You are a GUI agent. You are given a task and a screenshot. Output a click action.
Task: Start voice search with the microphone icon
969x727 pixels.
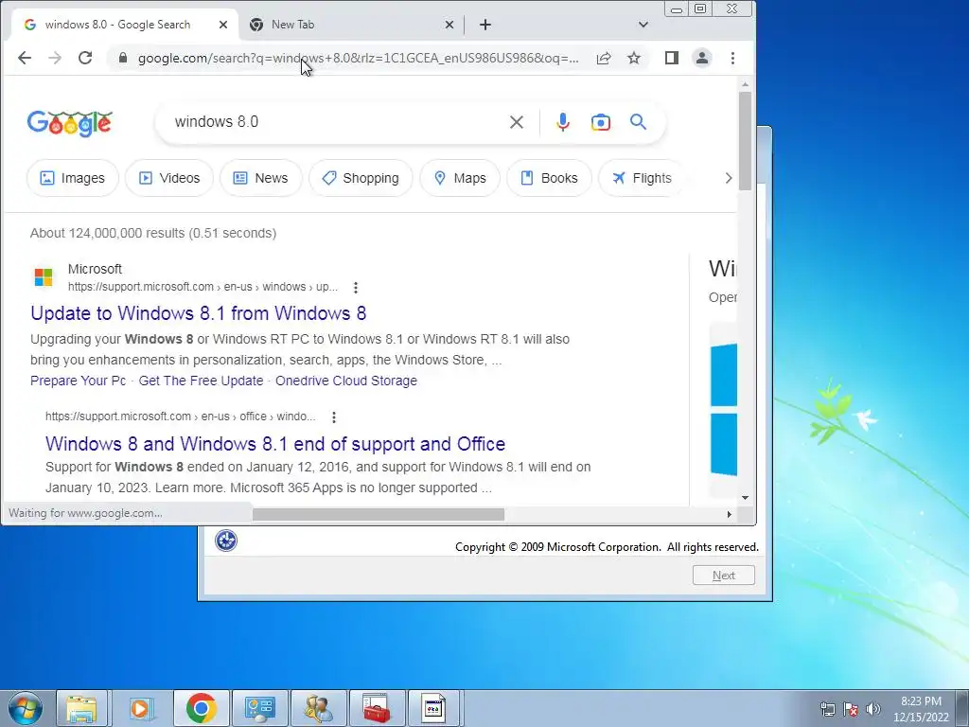pyautogui.click(x=562, y=122)
